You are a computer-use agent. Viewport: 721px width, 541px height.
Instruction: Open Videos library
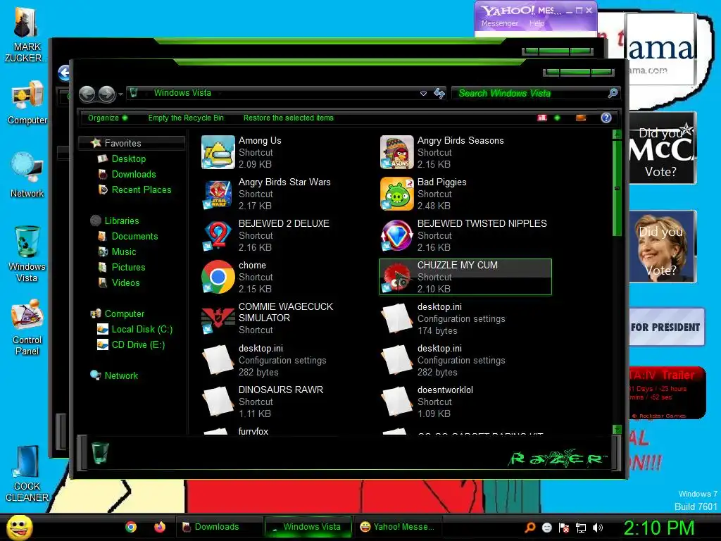click(125, 282)
